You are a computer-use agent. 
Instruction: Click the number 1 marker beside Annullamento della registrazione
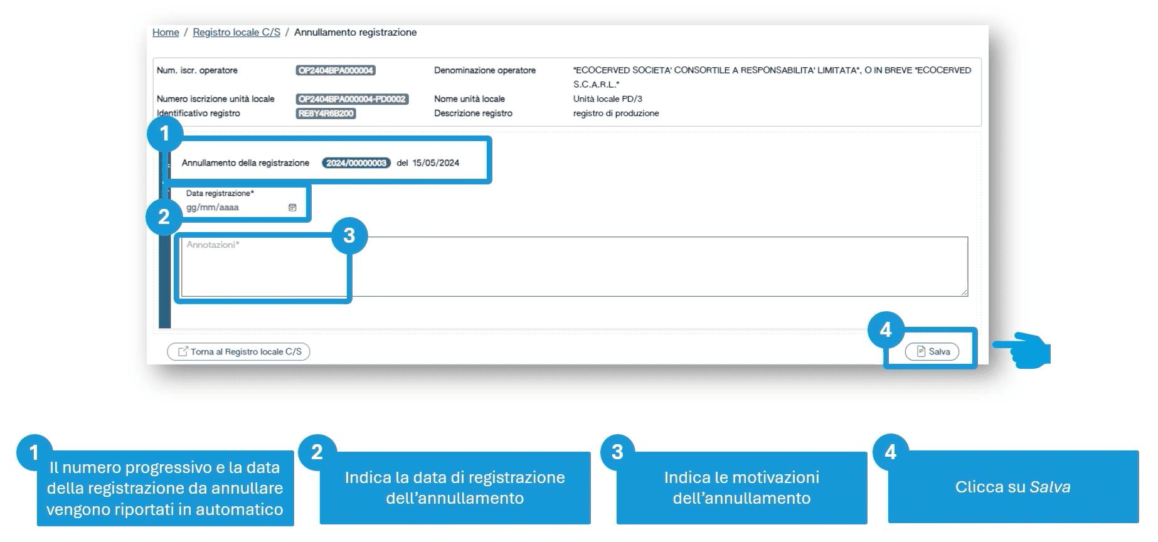point(164,134)
